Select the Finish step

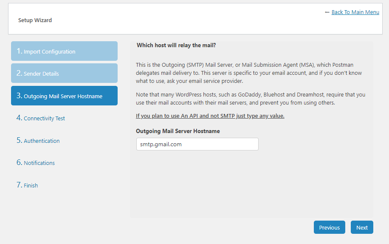(31, 185)
